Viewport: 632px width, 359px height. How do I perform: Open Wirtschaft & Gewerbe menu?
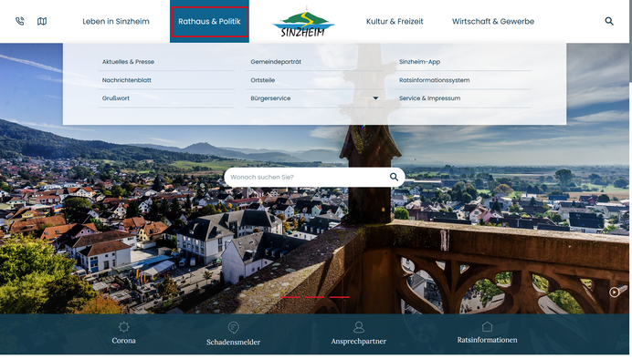(493, 21)
